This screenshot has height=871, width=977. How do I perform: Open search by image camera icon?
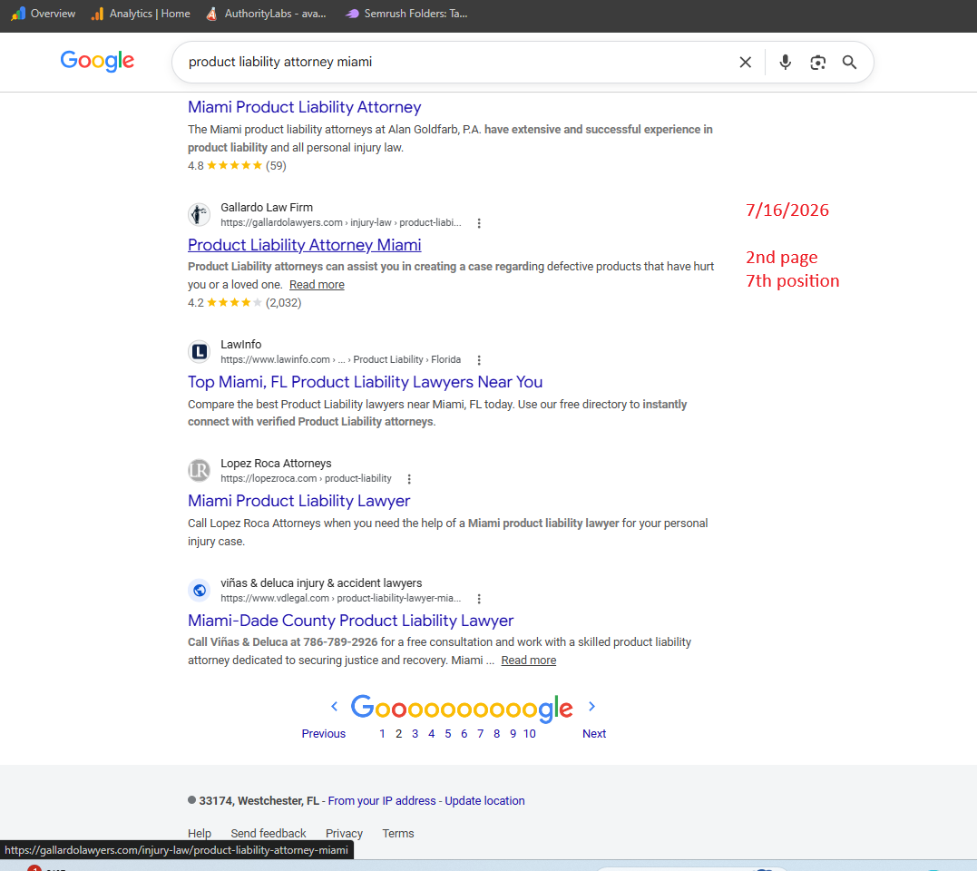tap(817, 63)
